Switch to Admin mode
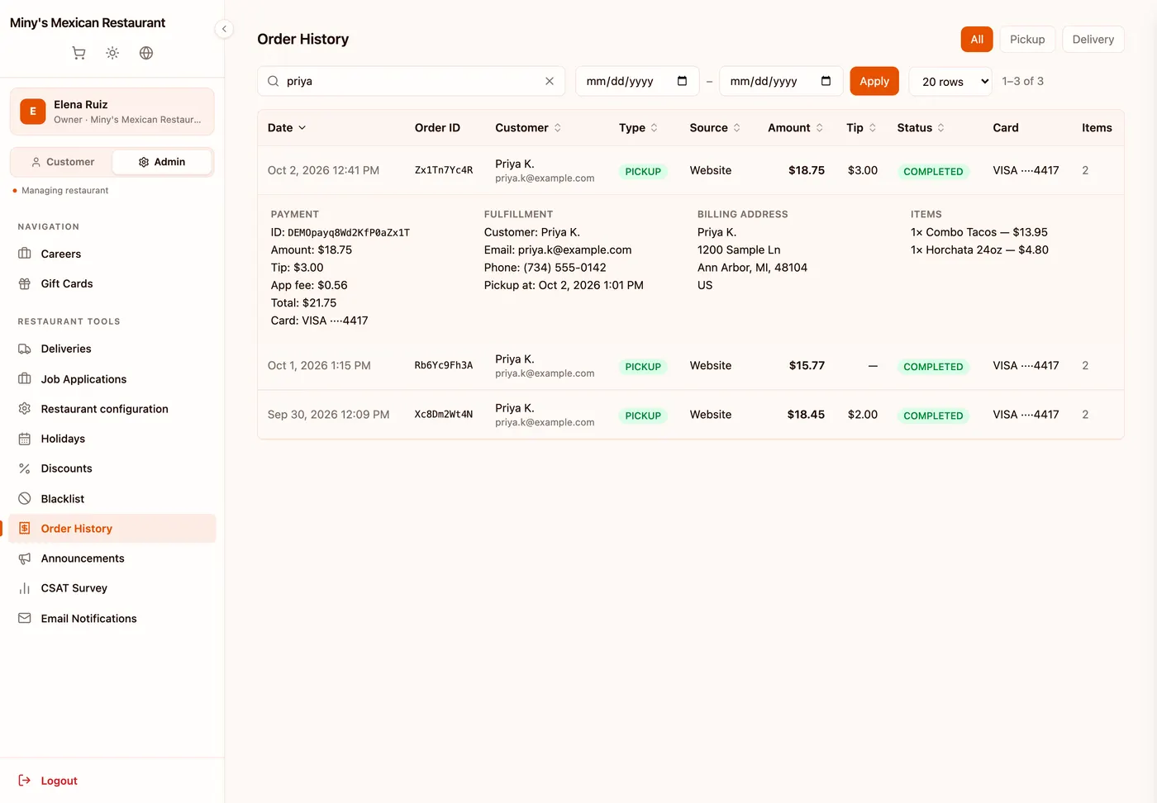1157x803 pixels. tap(162, 162)
